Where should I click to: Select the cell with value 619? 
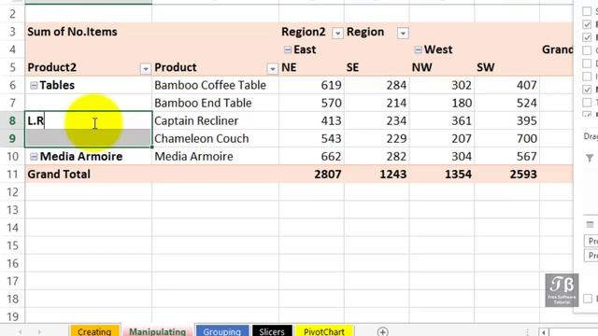click(311, 85)
